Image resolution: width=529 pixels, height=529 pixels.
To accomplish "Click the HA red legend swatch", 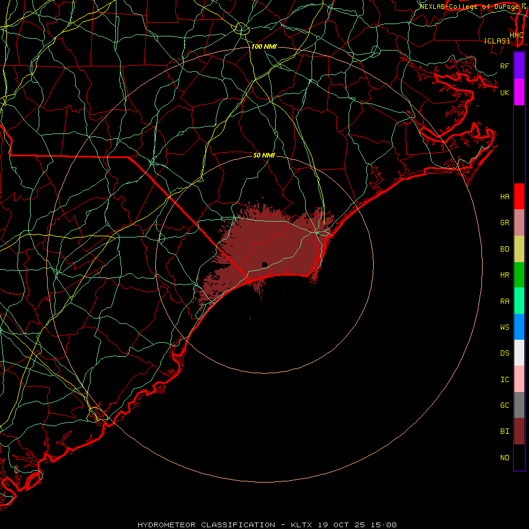I will (x=519, y=196).
